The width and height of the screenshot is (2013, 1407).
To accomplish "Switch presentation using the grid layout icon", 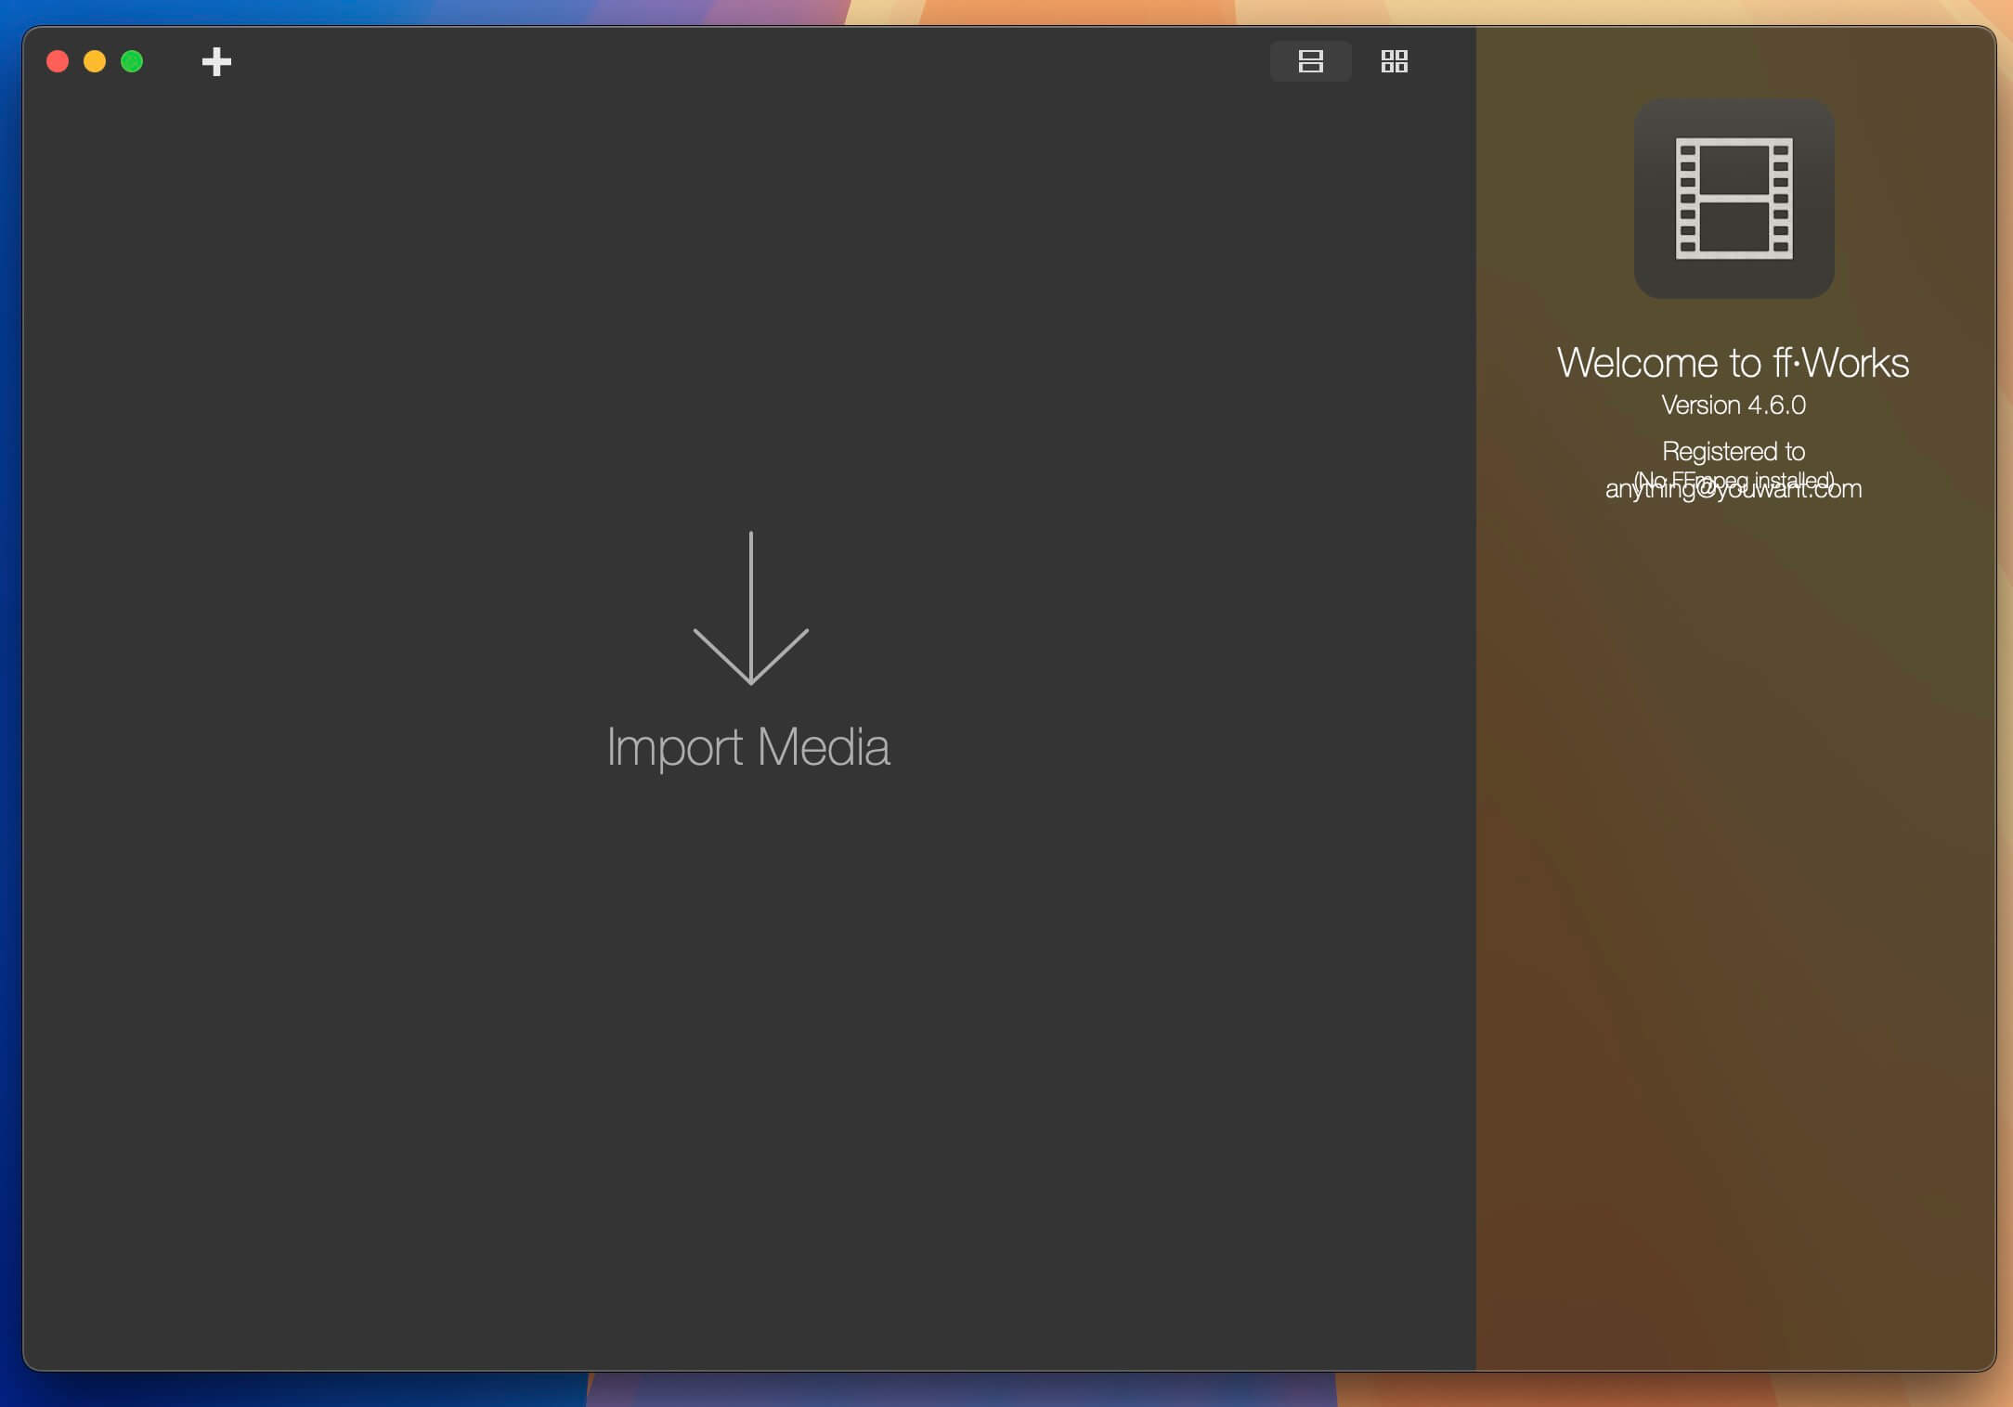I will click(1395, 61).
